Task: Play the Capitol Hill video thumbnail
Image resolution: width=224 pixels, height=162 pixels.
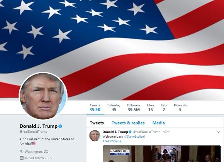Action: pos(162,154)
